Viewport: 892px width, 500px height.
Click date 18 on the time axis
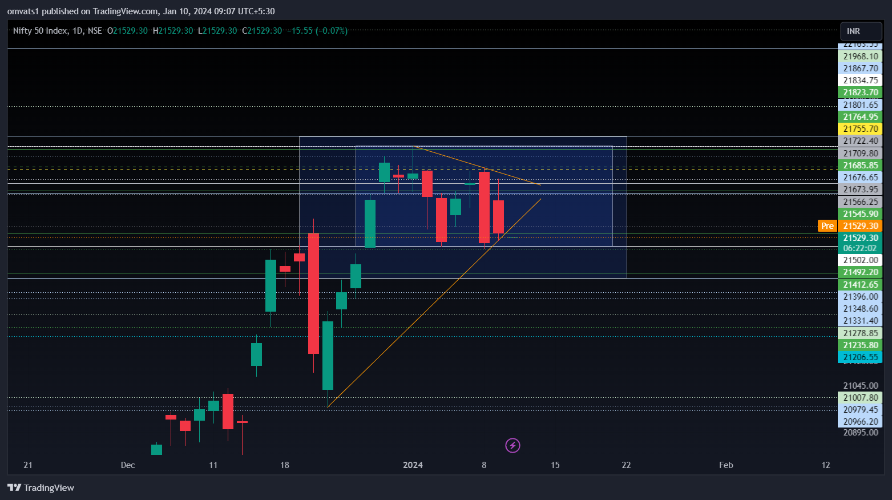[x=285, y=465]
